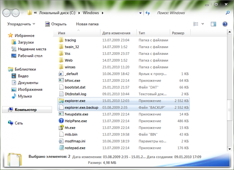Image resolution: width=234 pixels, height=170 pixels.
Task: Expand the address bar history dropdown
Action: (x=141, y=13)
